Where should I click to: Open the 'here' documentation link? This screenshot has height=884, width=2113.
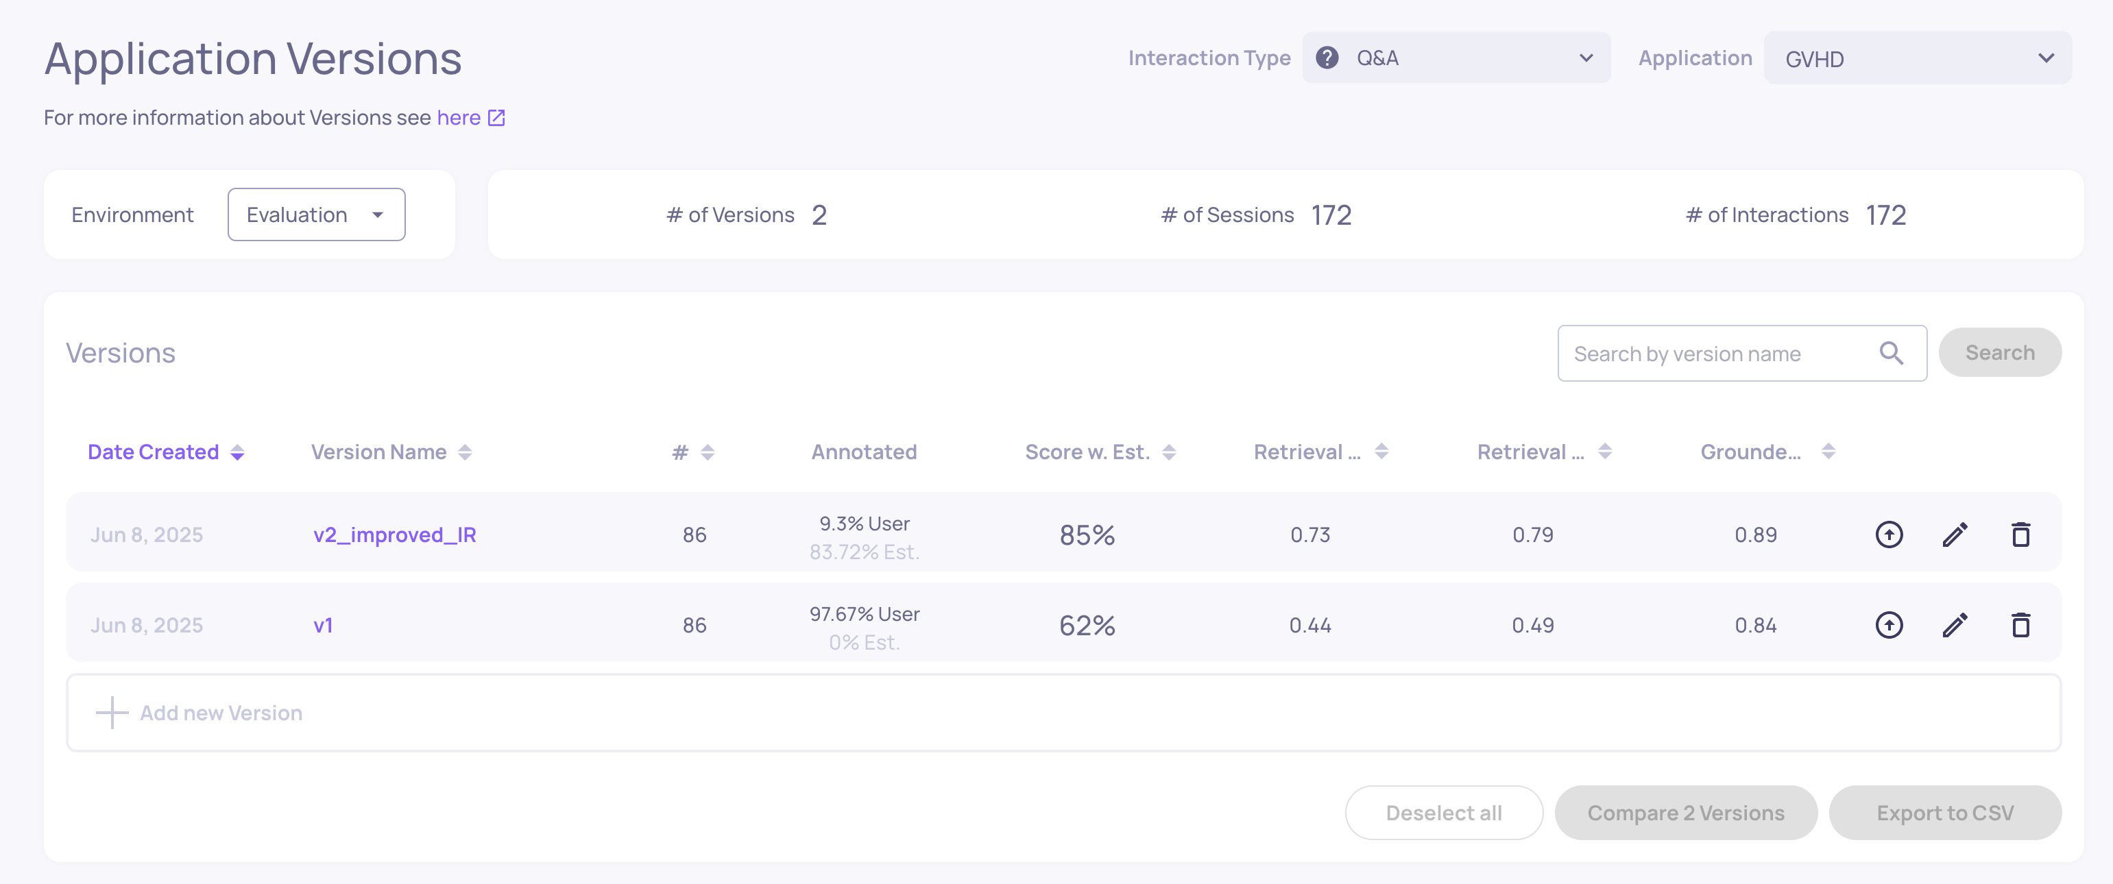point(459,118)
